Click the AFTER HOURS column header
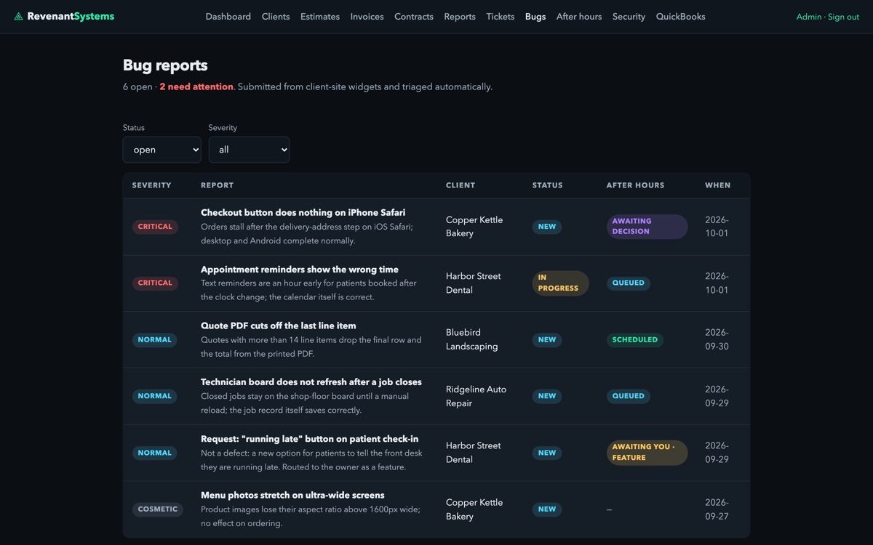Screen dimensions: 873x545 pos(636,185)
